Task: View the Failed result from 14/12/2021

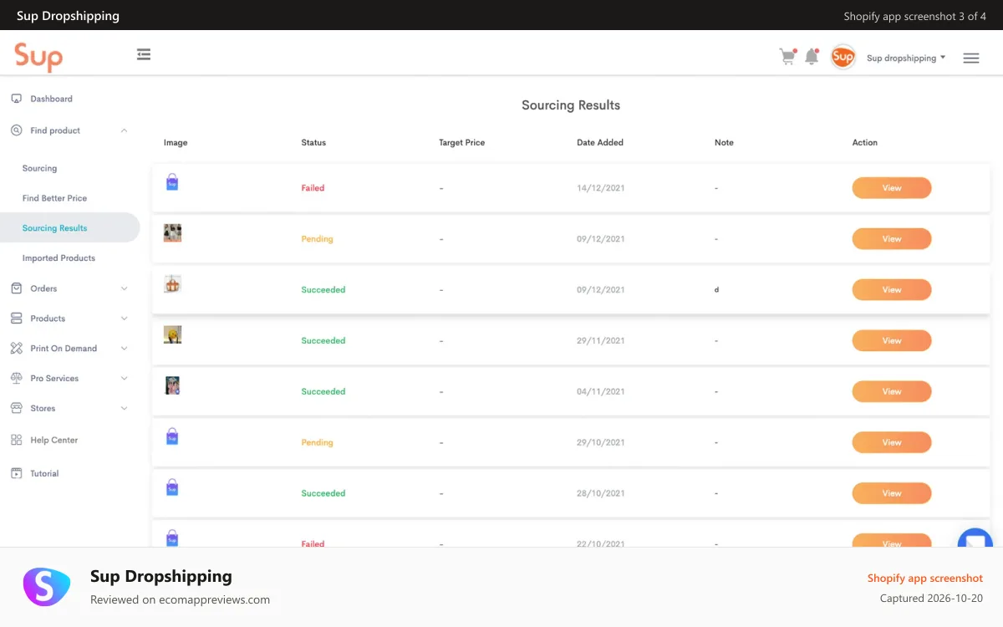Action: click(892, 188)
